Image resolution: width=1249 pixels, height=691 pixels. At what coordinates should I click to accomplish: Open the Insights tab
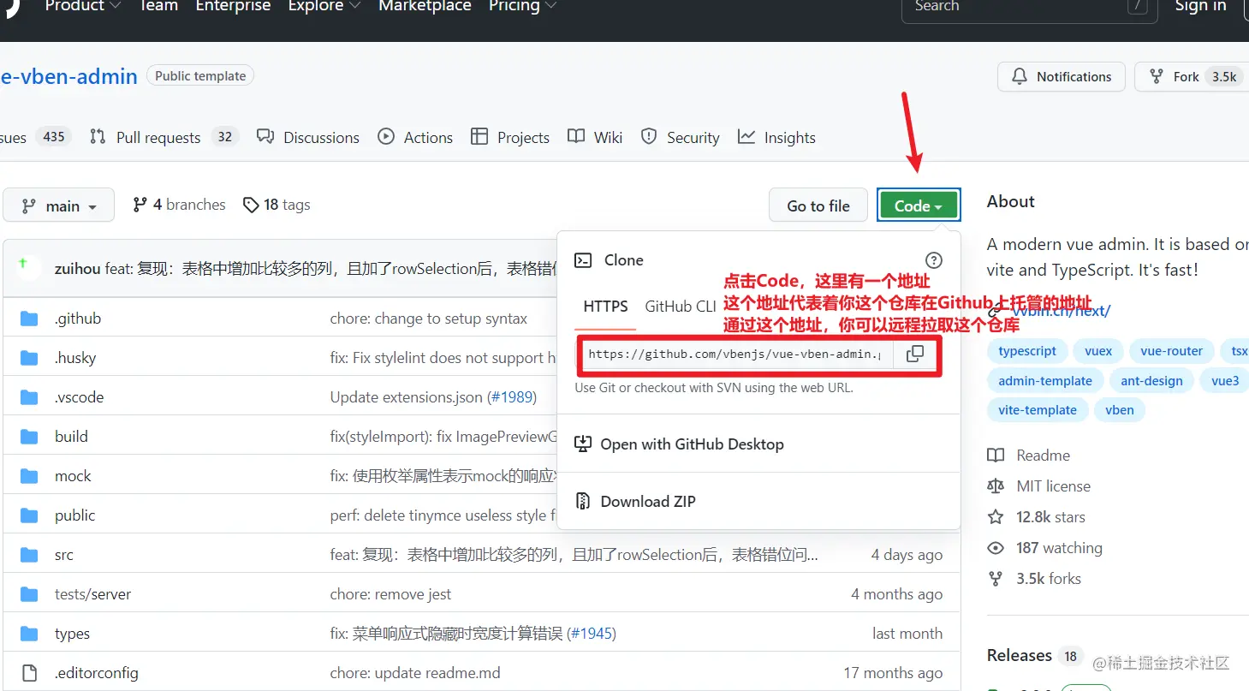coord(777,137)
